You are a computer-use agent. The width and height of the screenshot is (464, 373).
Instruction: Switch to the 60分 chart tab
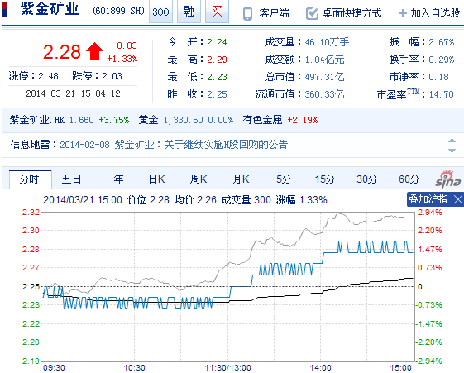tap(409, 179)
